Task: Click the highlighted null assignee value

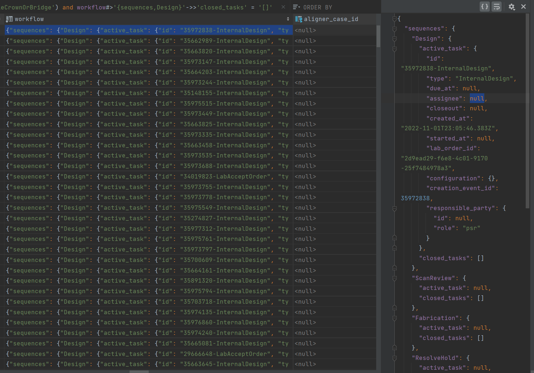Action: (x=477, y=99)
